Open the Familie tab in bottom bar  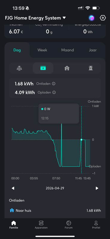pos(14,225)
